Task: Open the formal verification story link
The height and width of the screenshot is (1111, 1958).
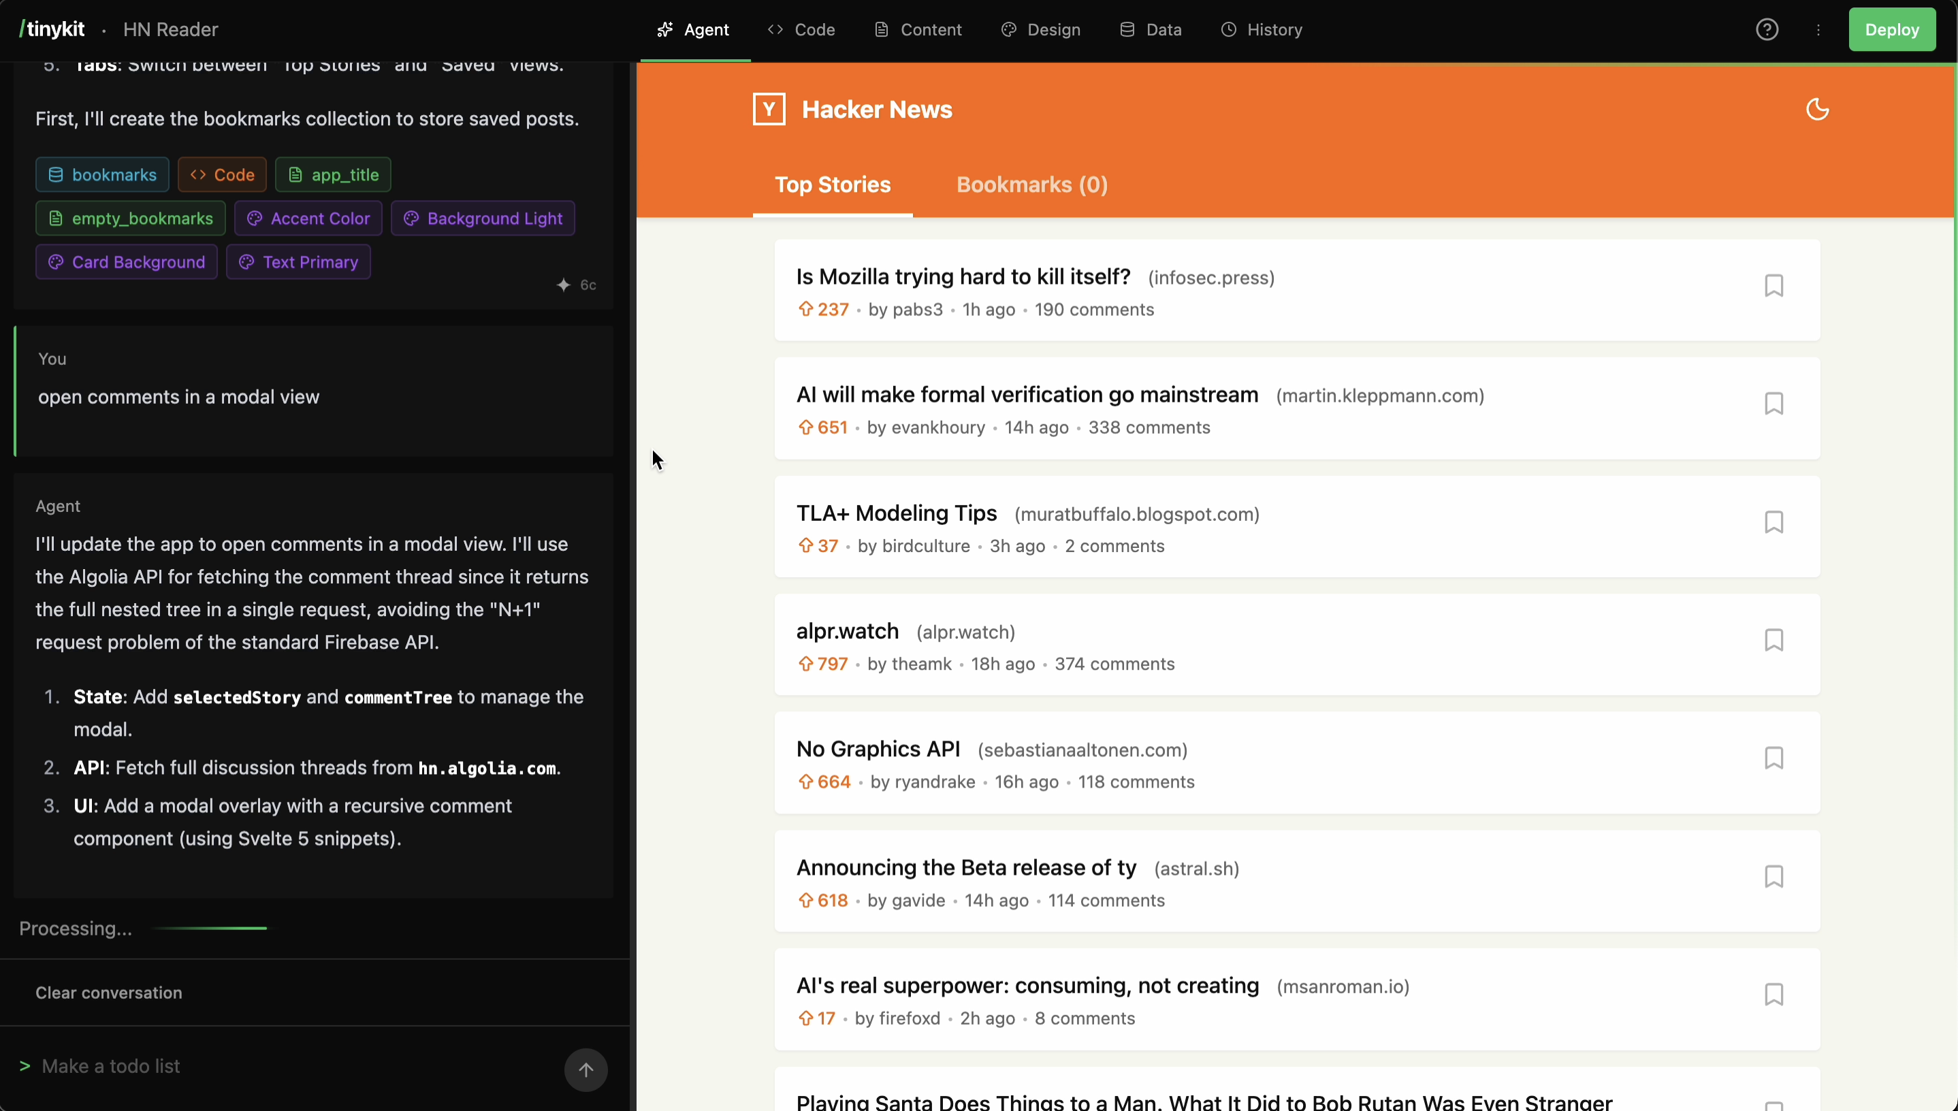Action: [x=1026, y=394]
